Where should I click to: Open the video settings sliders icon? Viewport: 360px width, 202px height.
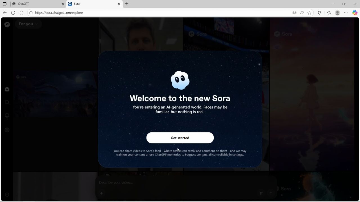click(261, 193)
